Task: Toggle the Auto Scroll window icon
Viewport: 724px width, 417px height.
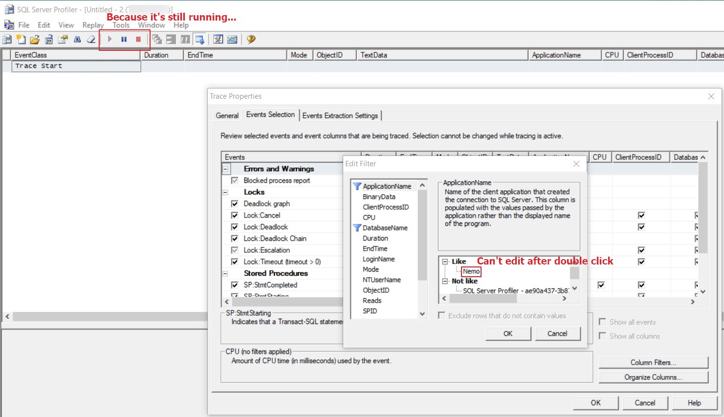Action: click(199, 40)
